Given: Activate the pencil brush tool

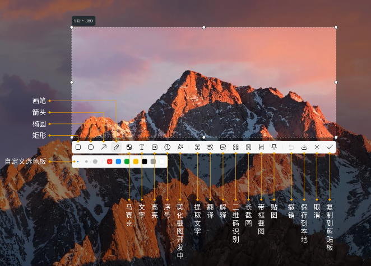Looking at the screenshot, I should [116, 148].
